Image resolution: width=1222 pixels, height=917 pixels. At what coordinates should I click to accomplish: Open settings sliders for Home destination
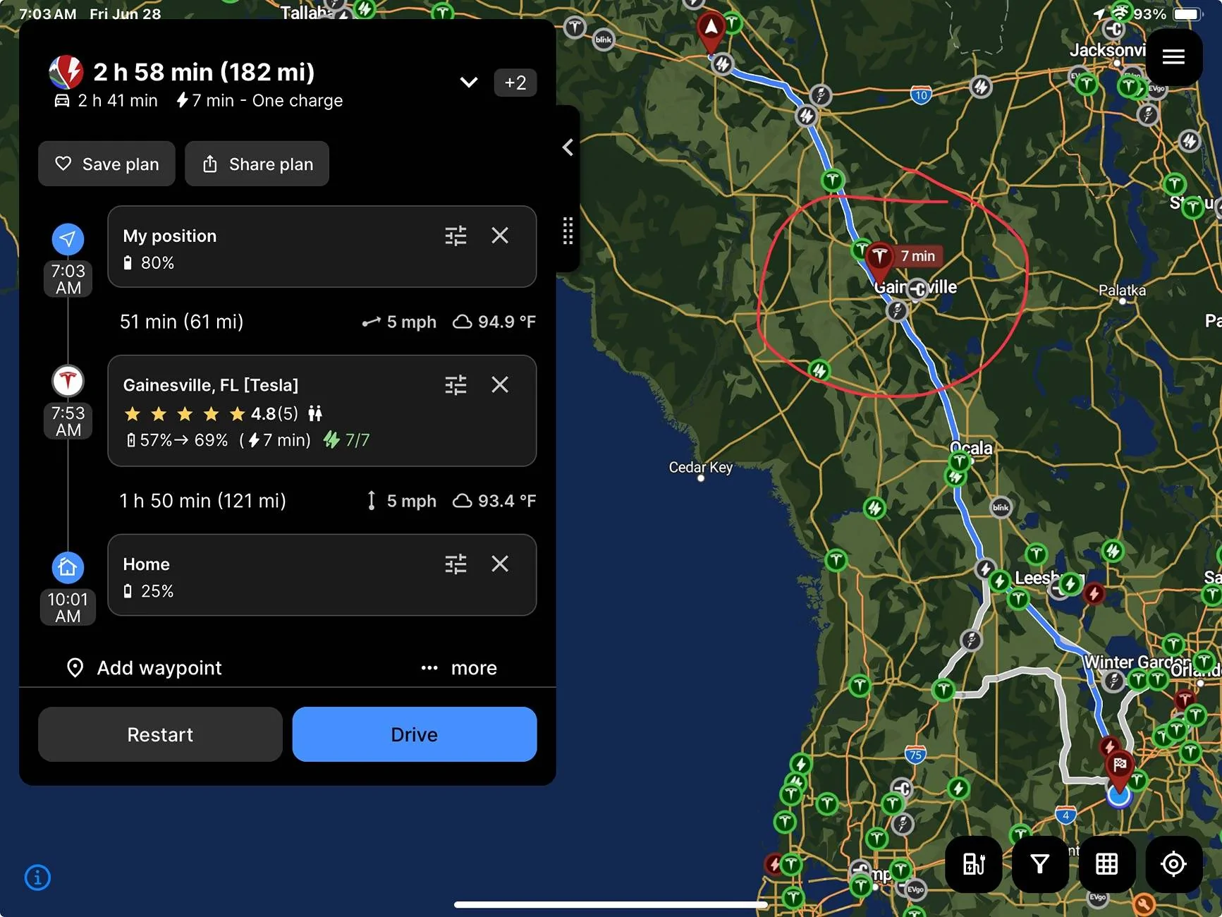coord(456,564)
